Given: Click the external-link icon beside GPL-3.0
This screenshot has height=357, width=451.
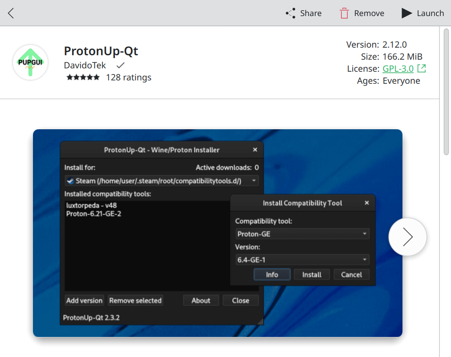Looking at the screenshot, I should pos(422,69).
